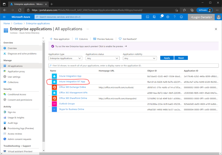Click the Help question mark icon

coord(174,17)
